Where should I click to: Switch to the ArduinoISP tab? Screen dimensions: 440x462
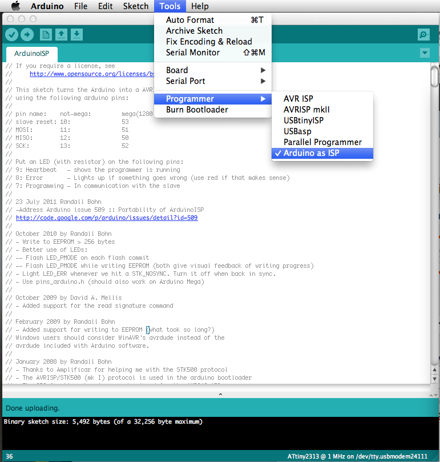tap(32, 54)
